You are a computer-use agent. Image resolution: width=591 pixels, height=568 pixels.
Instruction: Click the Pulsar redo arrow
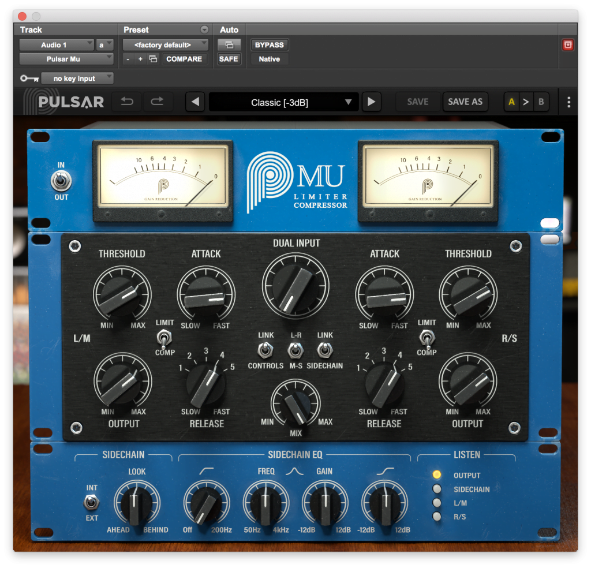(157, 102)
